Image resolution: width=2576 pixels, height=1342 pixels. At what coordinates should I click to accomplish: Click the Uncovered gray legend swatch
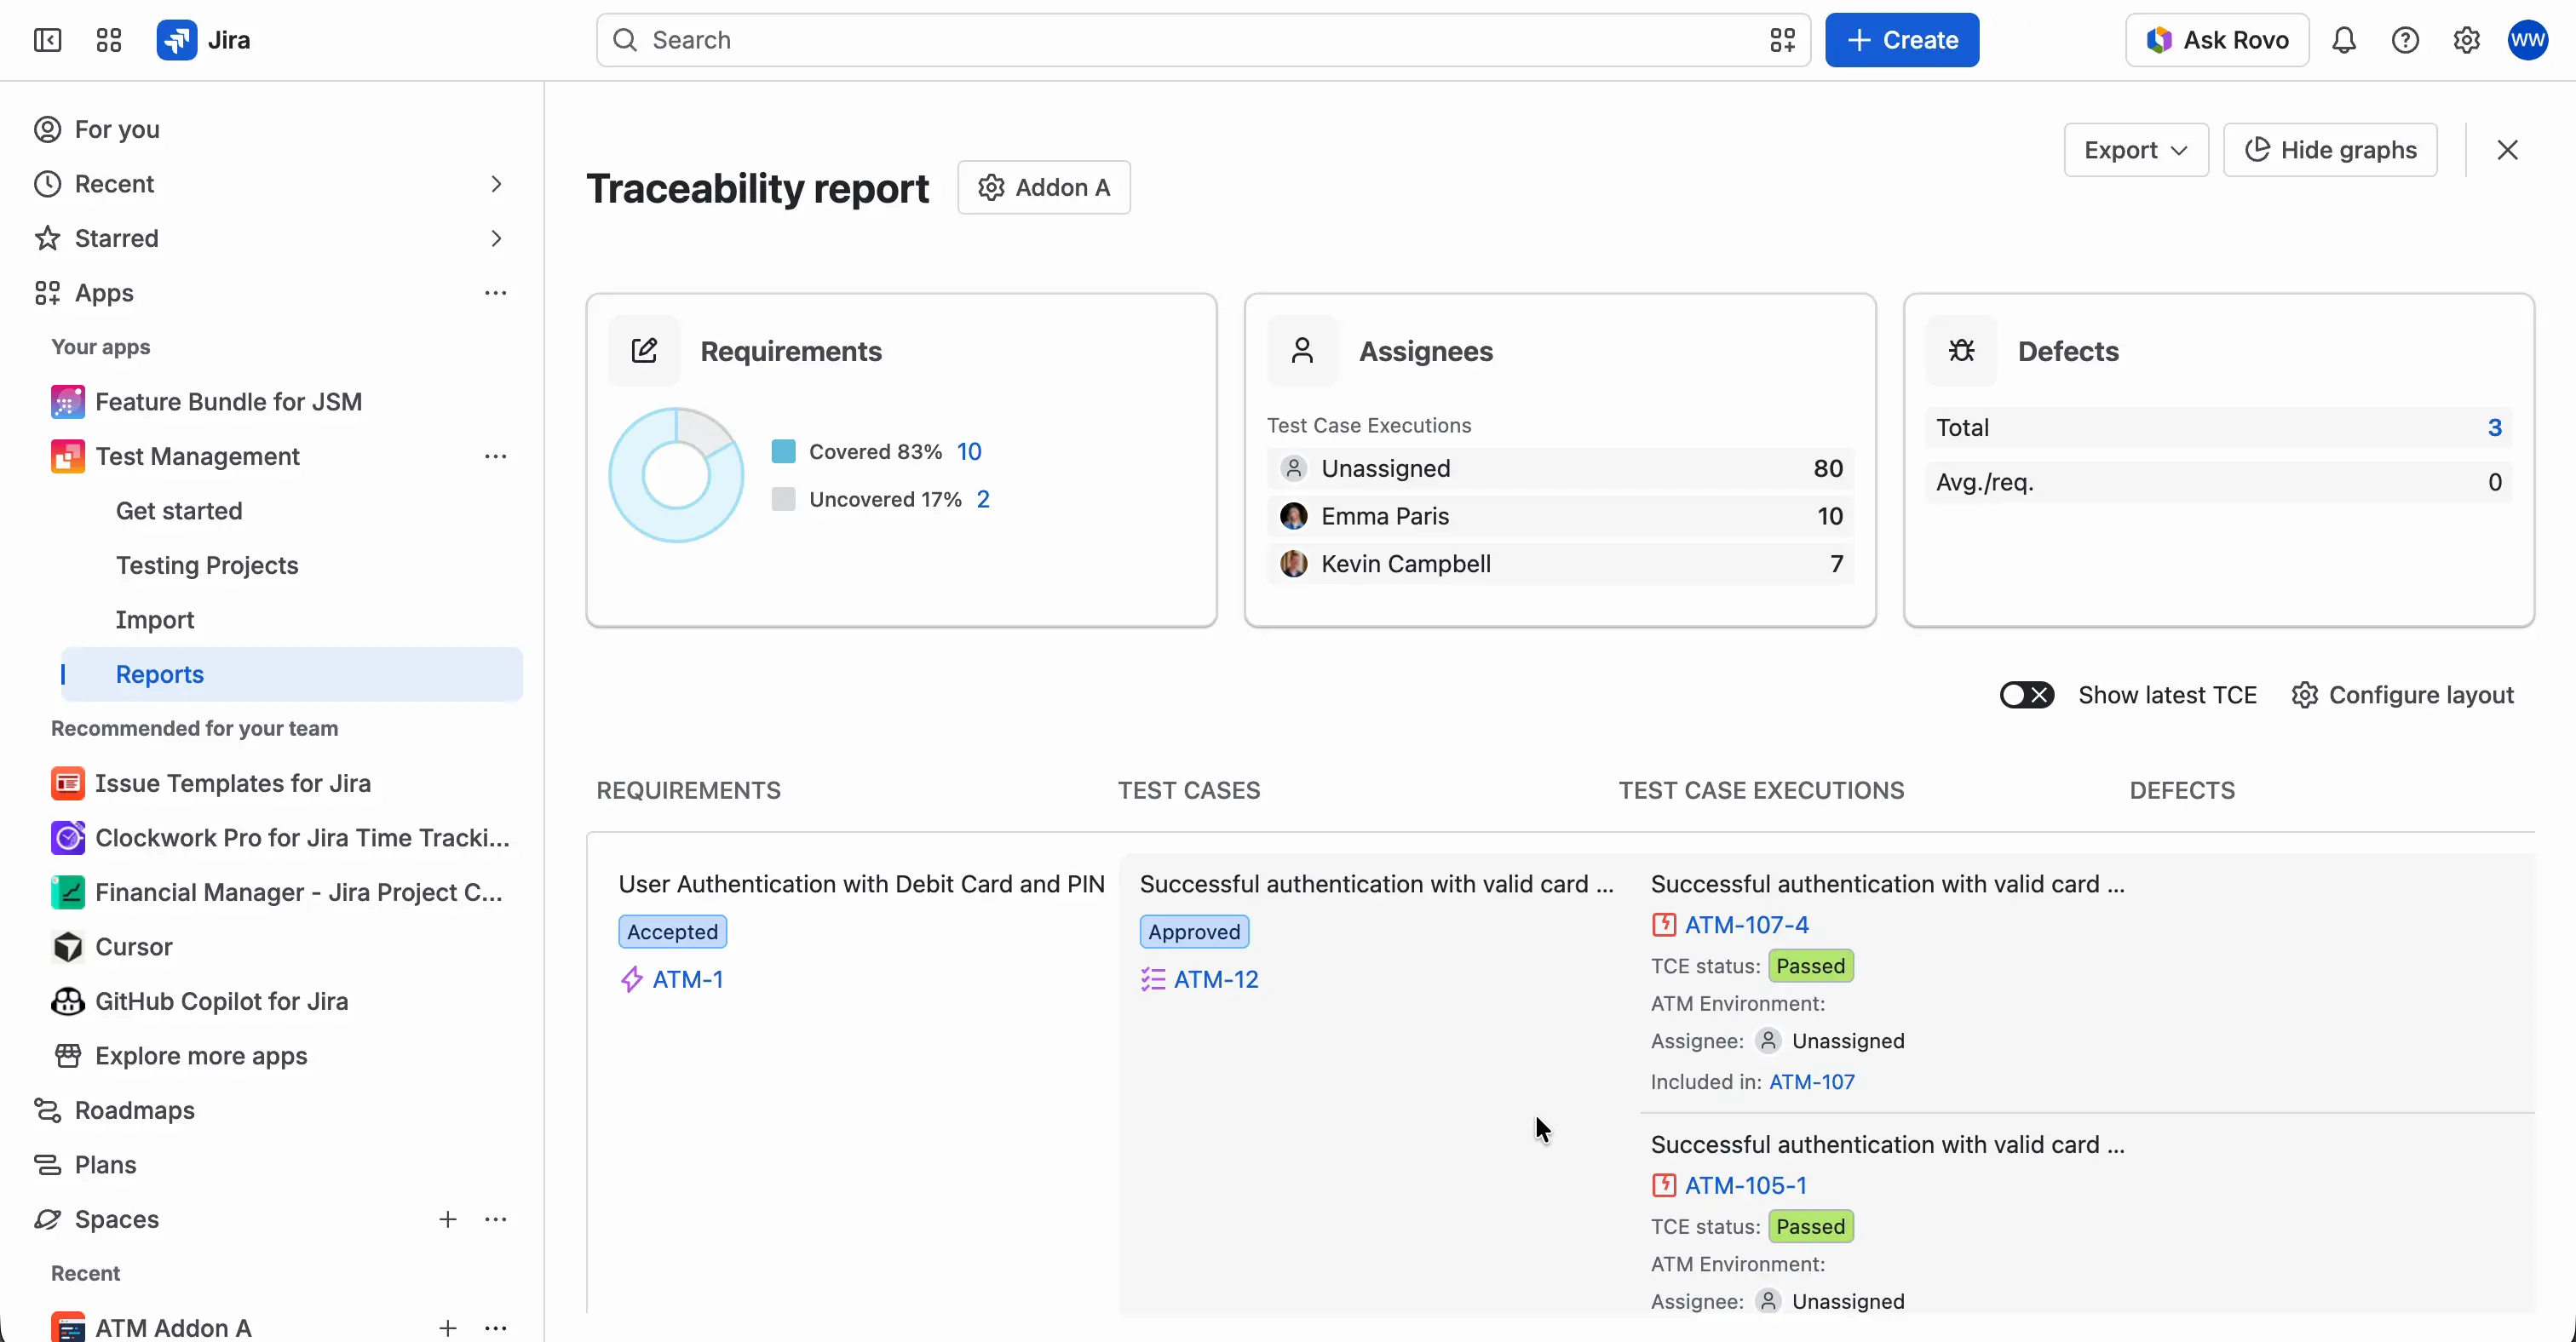pyautogui.click(x=783, y=500)
